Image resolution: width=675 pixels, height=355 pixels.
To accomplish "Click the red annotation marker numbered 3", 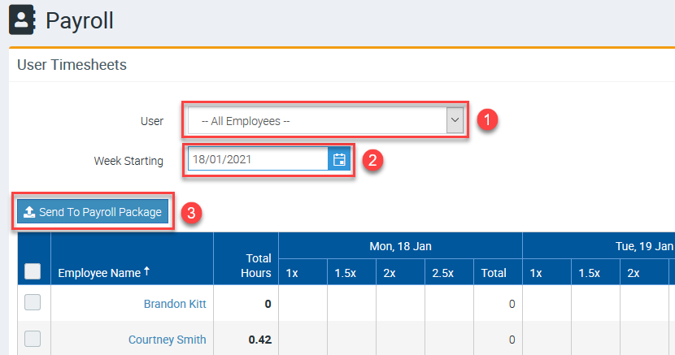I will tap(190, 213).
